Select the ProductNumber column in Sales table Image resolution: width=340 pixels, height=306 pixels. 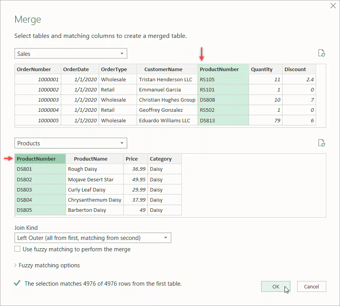pyautogui.click(x=223, y=69)
